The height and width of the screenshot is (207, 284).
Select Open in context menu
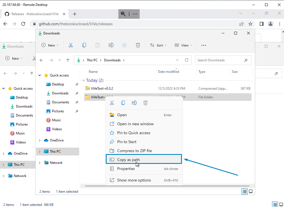(x=144, y=115)
